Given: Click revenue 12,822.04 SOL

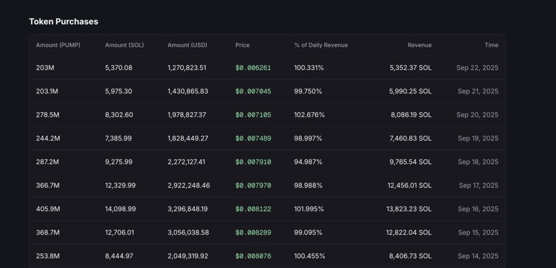Looking at the screenshot, I should click(x=409, y=233).
